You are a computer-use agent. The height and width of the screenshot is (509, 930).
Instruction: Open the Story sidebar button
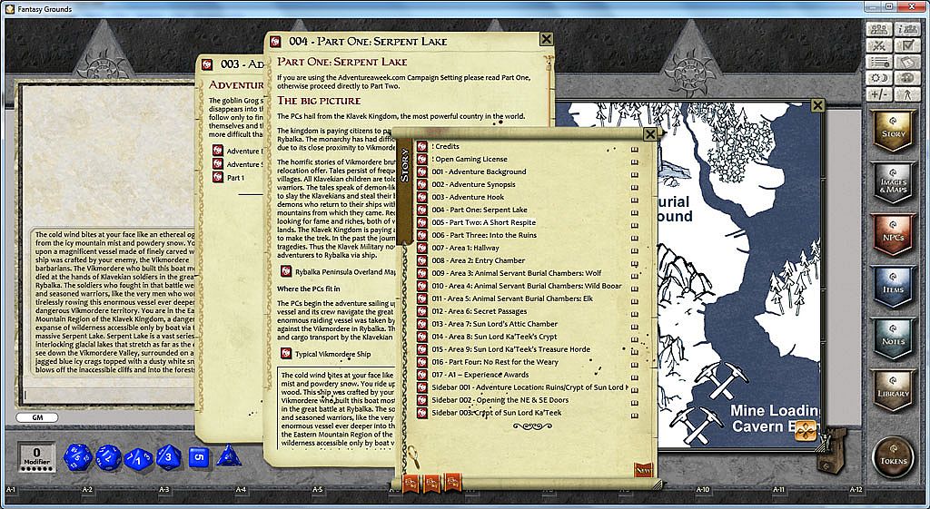click(893, 131)
